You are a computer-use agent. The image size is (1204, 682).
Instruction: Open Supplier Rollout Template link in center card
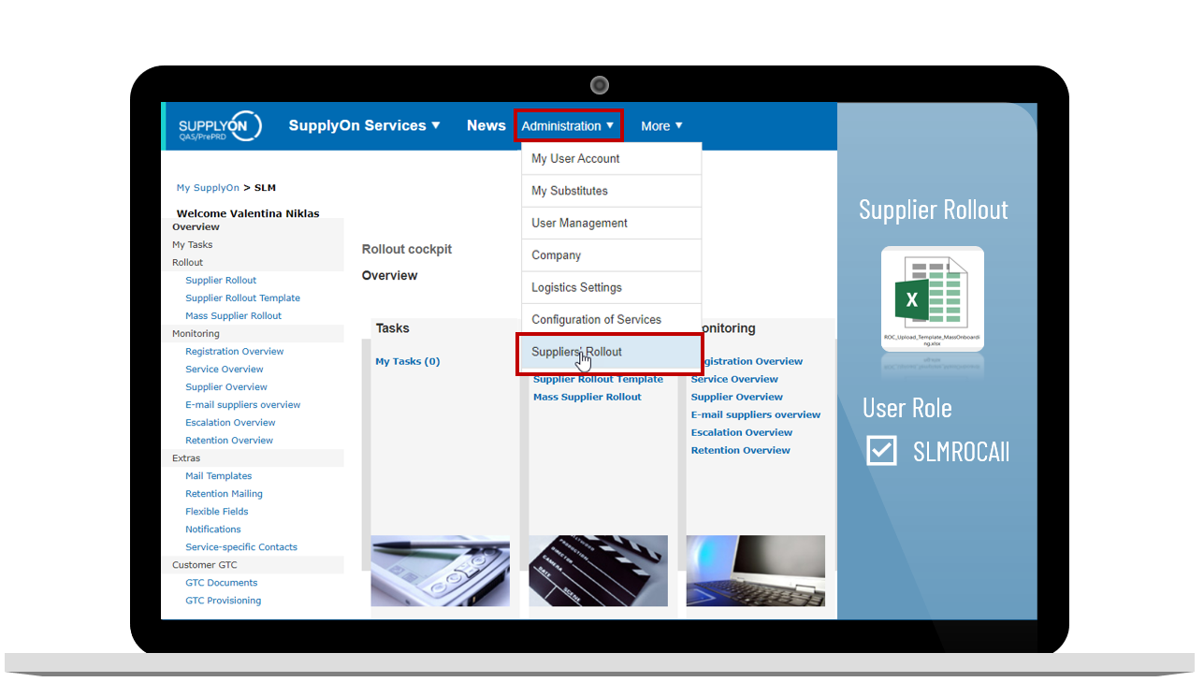click(x=598, y=380)
